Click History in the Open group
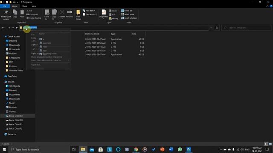273x153 pixels. pos(113,18)
